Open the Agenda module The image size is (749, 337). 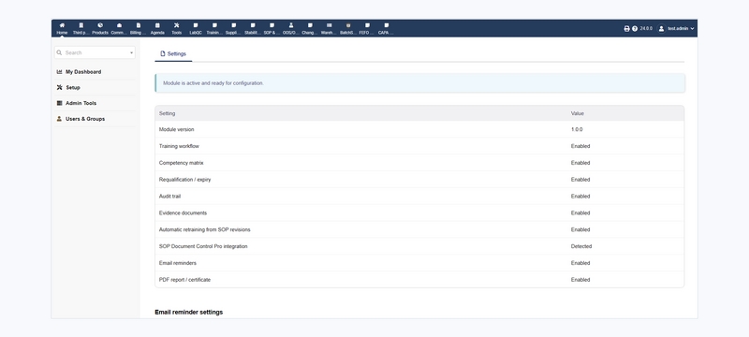[x=157, y=28]
